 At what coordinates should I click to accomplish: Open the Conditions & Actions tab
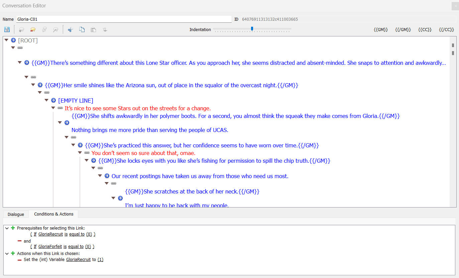[x=53, y=214]
